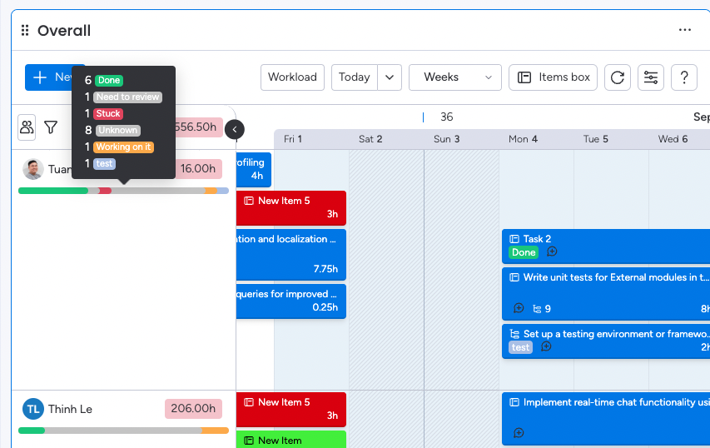Image resolution: width=710 pixels, height=448 pixels.
Task: Click the funnel filter icon
Action: point(51,127)
